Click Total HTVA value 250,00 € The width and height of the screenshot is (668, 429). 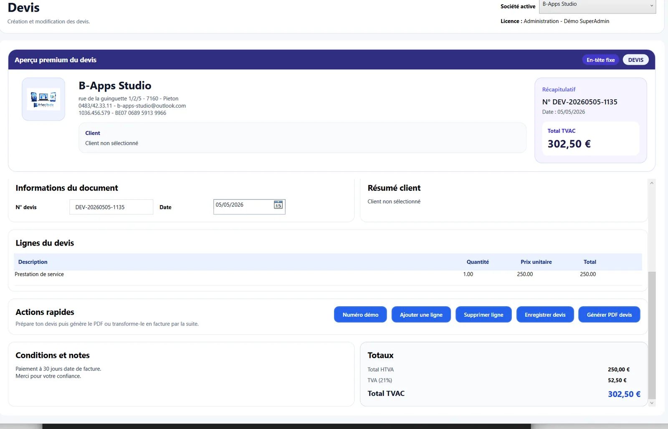619,370
